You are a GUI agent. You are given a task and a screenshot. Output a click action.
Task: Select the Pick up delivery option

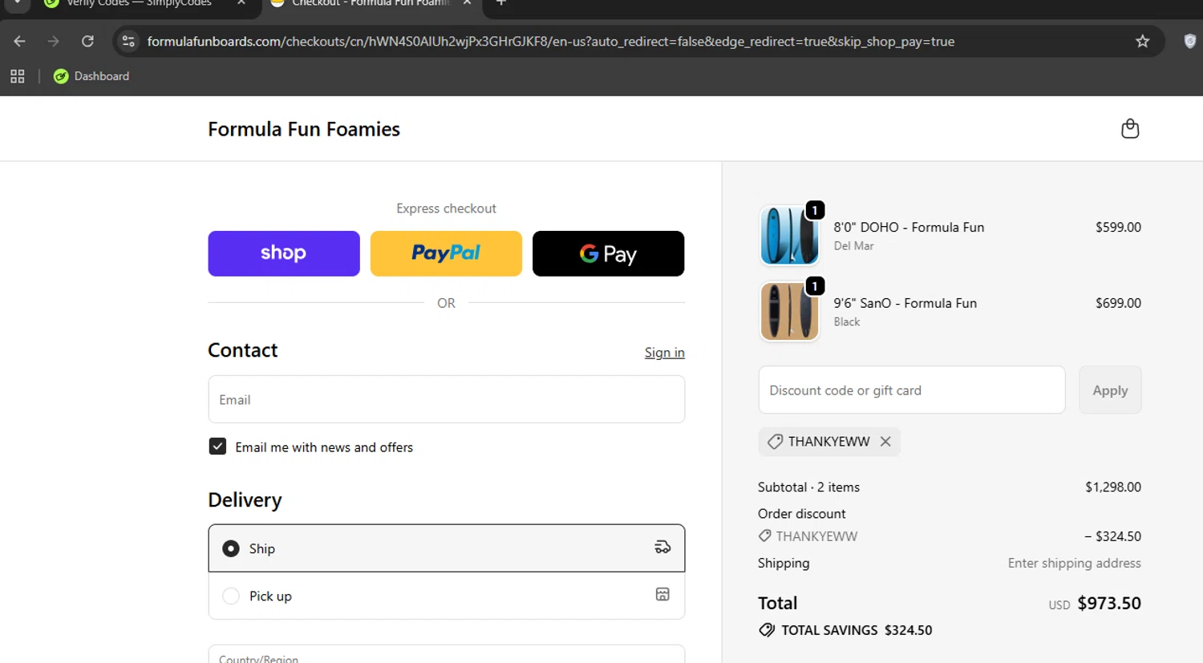pos(446,596)
